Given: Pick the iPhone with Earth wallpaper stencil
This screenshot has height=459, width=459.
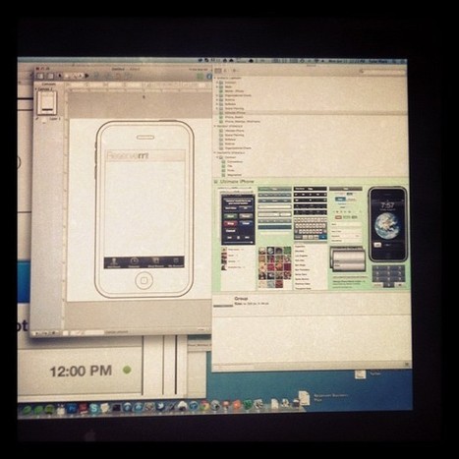Looking at the screenshot, I should click(x=387, y=224).
